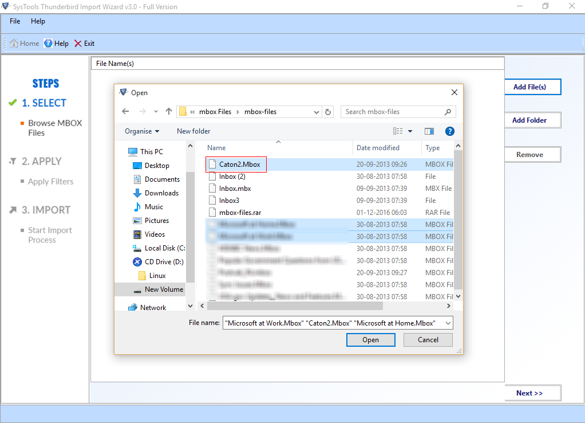
Task: Cancel the Open file dialog
Action: click(428, 340)
